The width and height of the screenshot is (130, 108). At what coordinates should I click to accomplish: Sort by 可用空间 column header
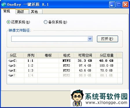coord(85,55)
